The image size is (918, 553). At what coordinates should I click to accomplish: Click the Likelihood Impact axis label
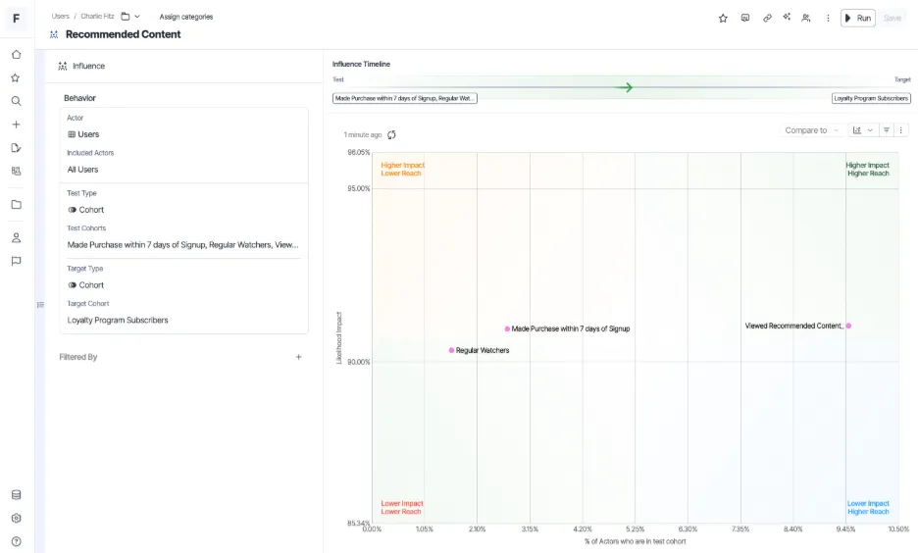click(339, 337)
